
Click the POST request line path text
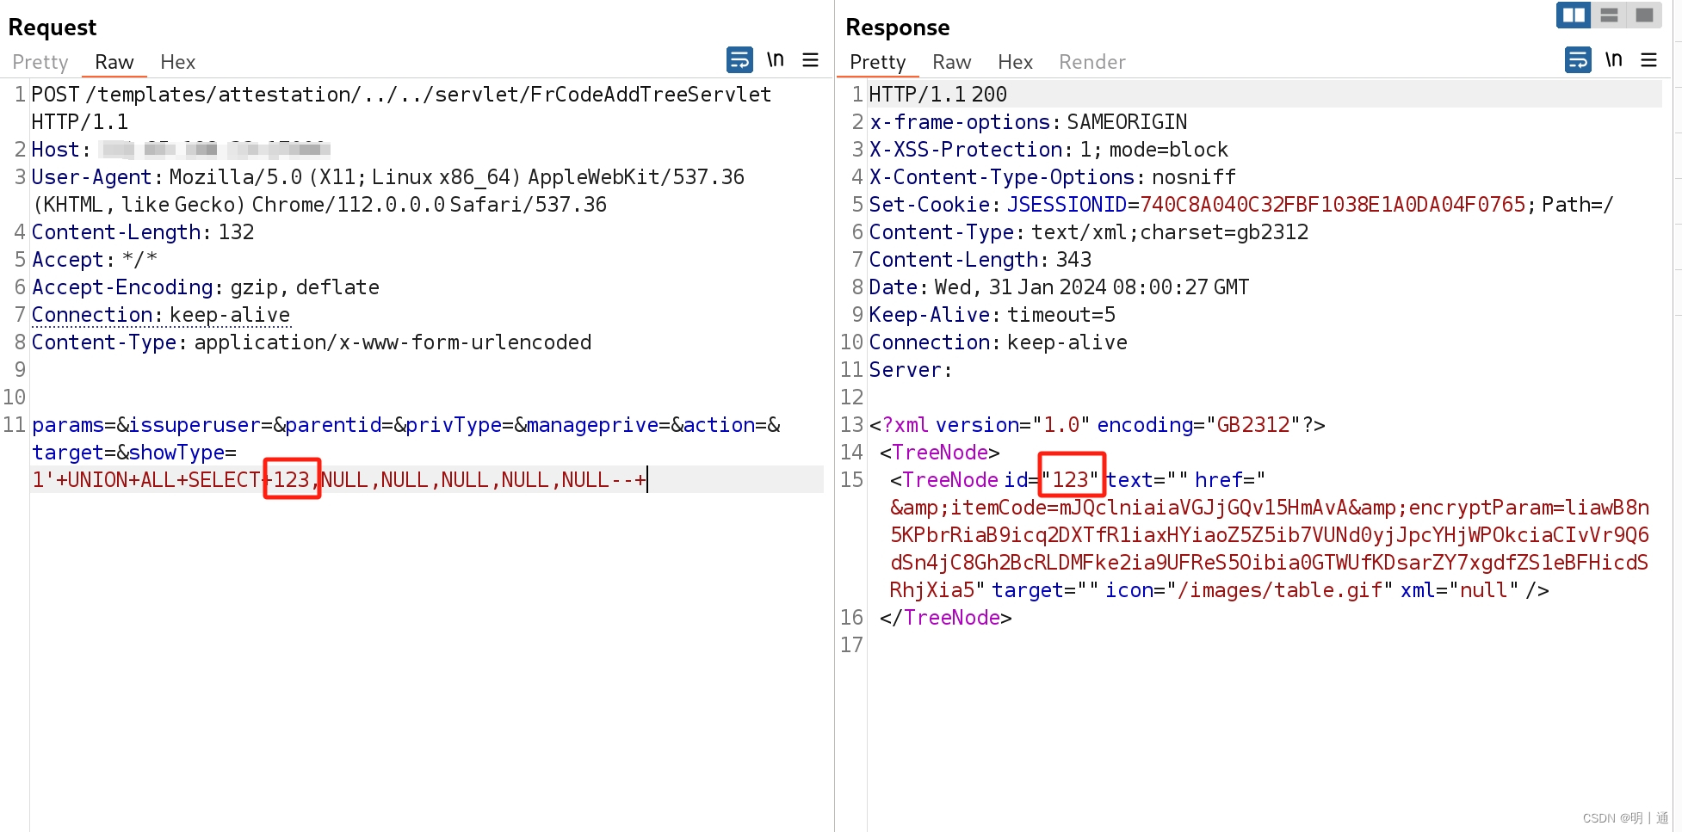(x=429, y=95)
